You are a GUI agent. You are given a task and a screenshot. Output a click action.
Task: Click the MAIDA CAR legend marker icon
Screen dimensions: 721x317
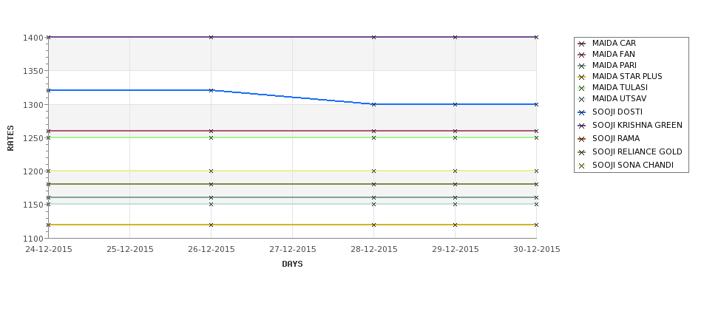[582, 44]
